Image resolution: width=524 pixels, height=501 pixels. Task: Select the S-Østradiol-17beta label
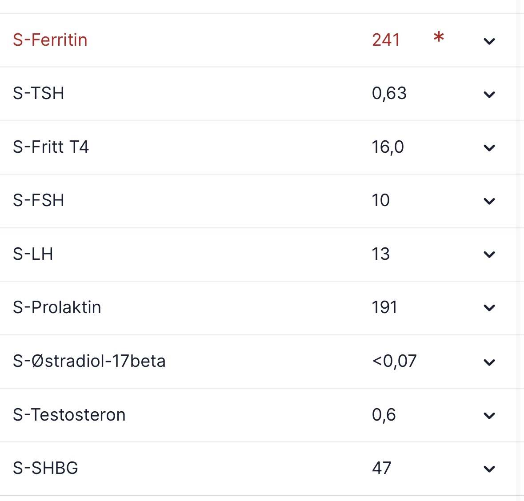[x=89, y=361]
